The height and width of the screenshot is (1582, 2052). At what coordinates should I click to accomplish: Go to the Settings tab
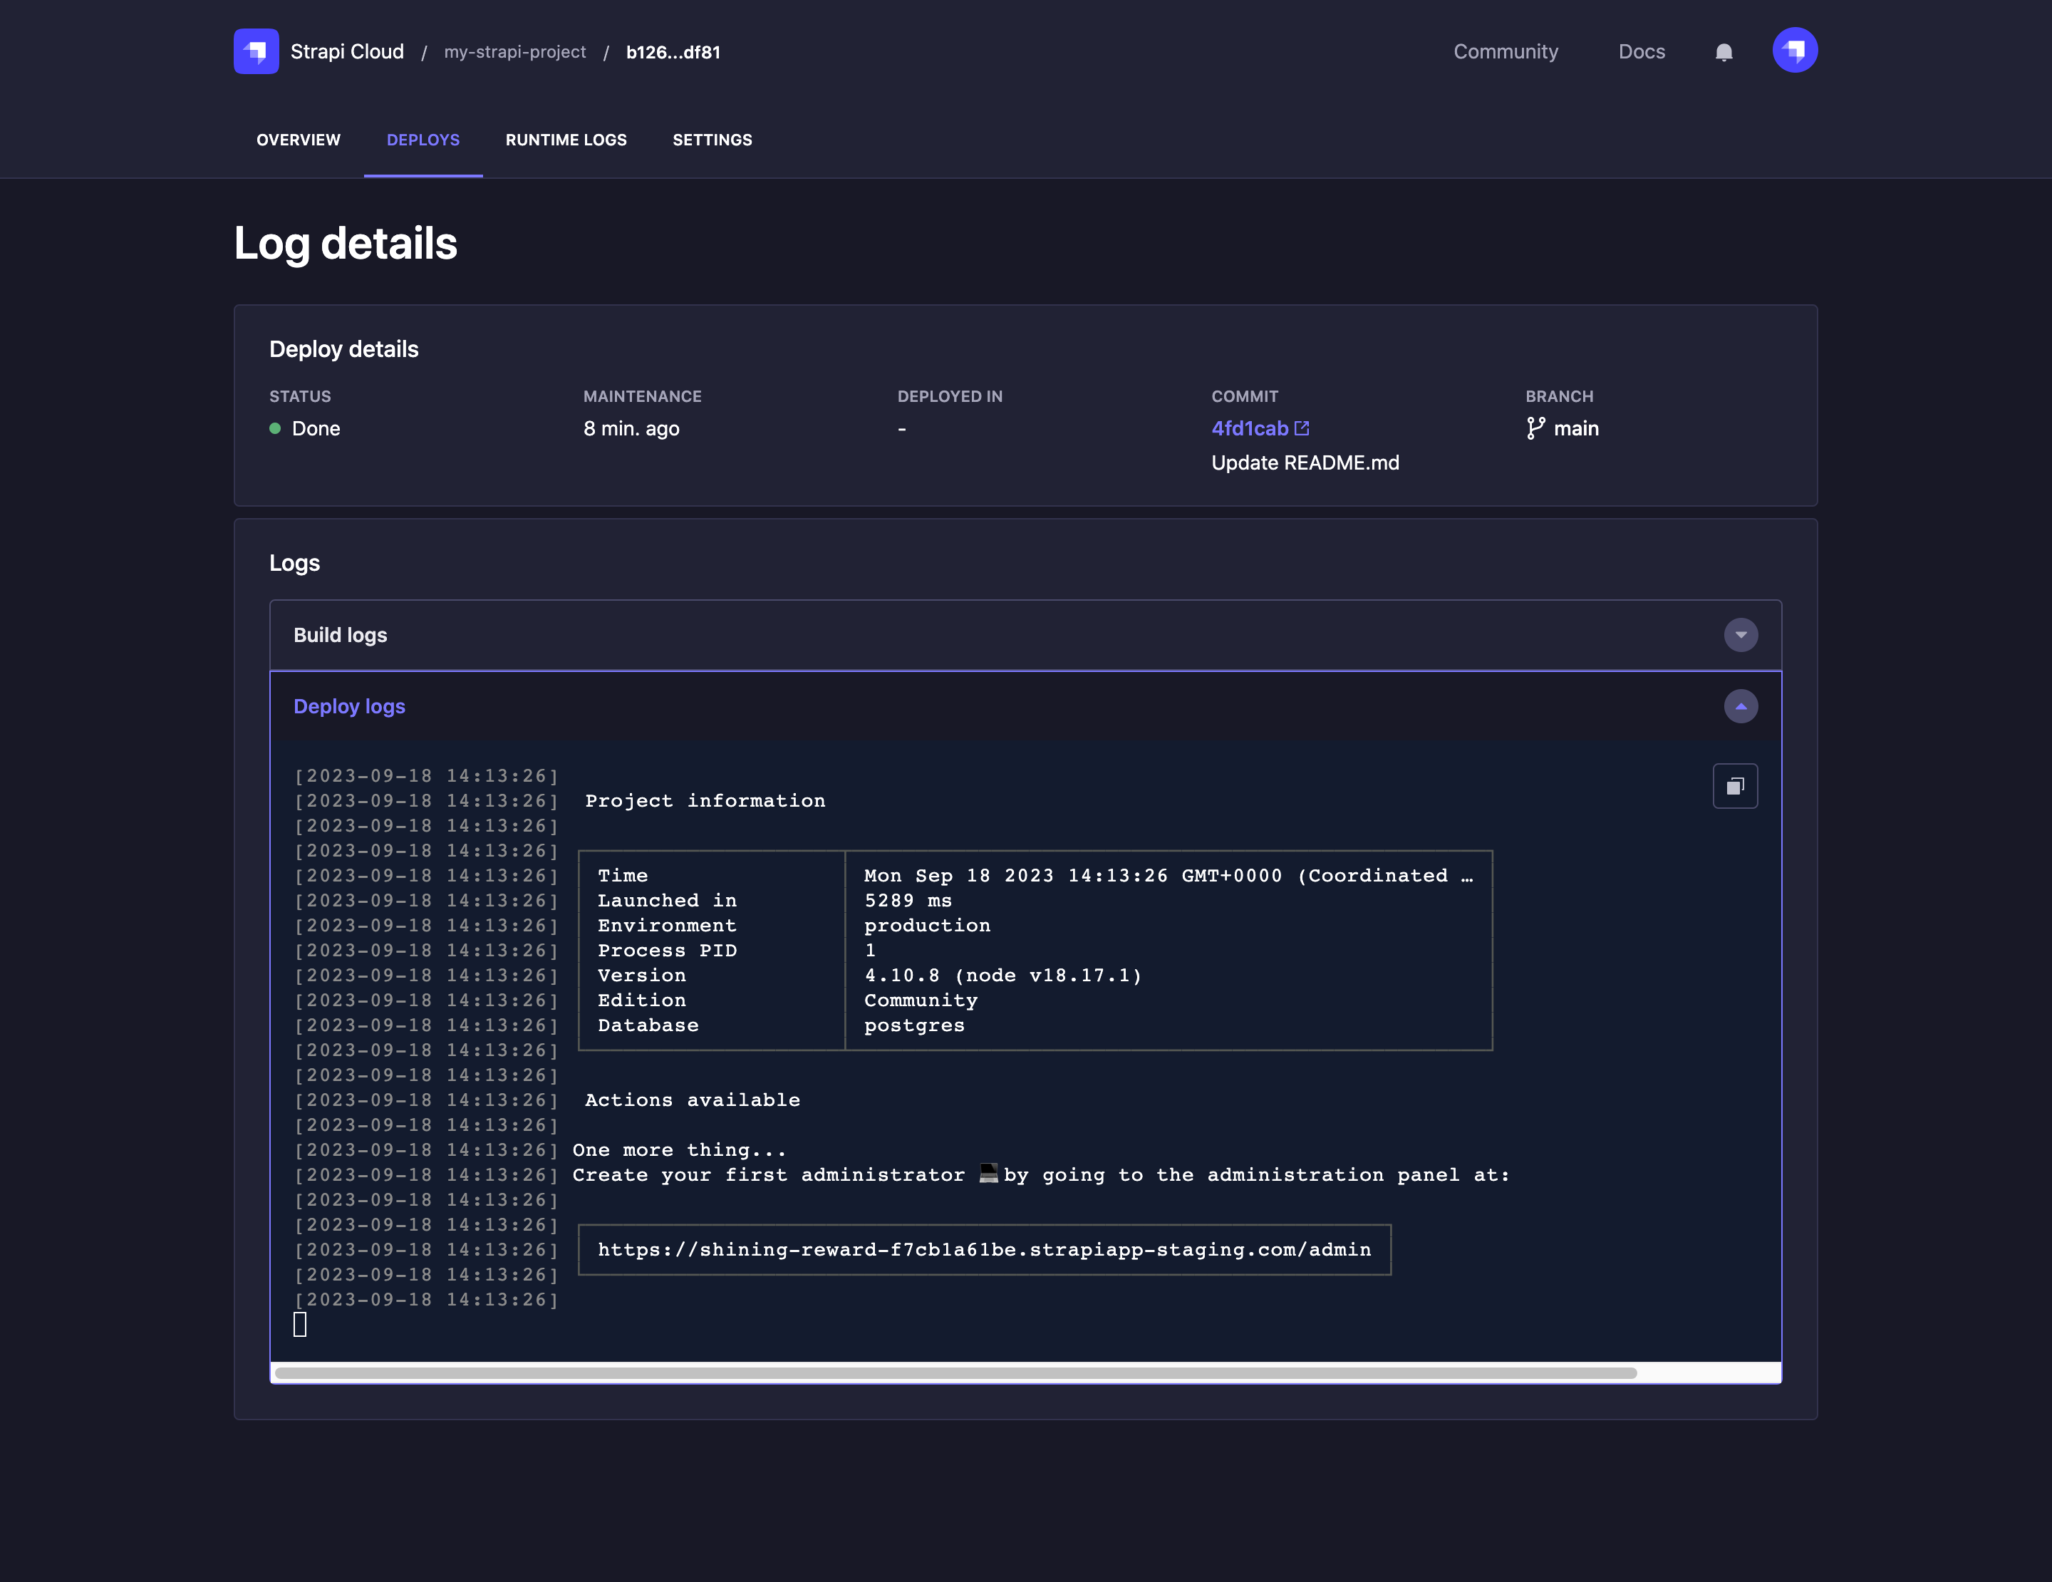click(x=712, y=140)
